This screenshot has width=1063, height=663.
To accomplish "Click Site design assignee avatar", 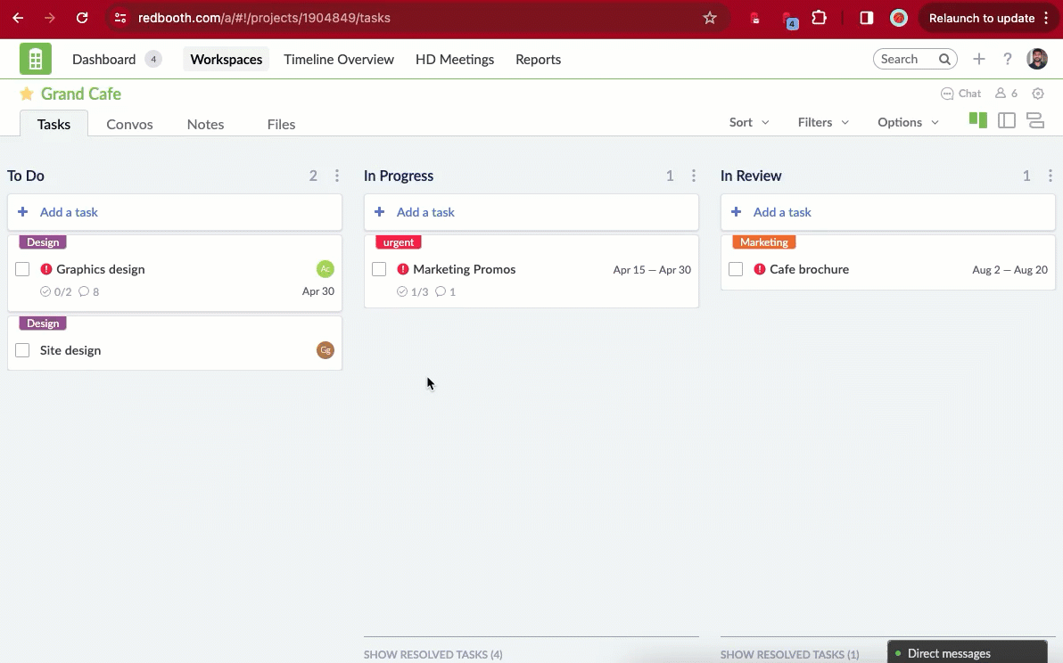I will 325,350.
